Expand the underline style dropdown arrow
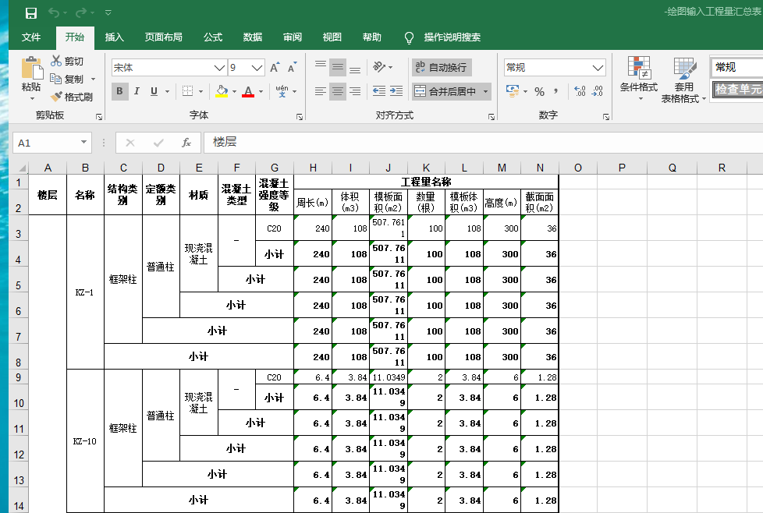Viewport: 763px width, 513px height. click(x=167, y=91)
